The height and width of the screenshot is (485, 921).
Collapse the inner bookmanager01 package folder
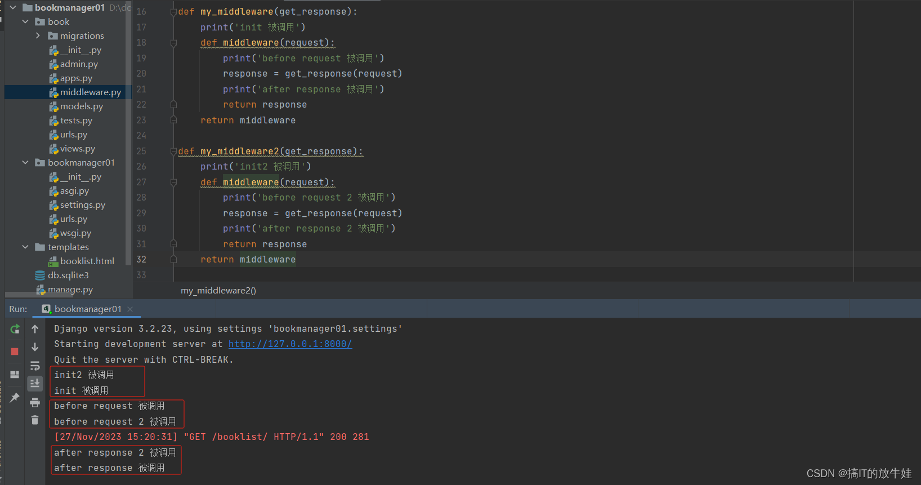[25, 162]
